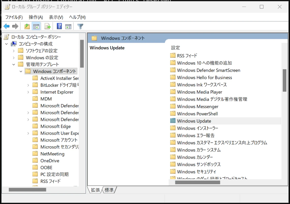290x204 pixels.
Task: Click the NetMeeting folder icon in tree
Action: coord(35,154)
